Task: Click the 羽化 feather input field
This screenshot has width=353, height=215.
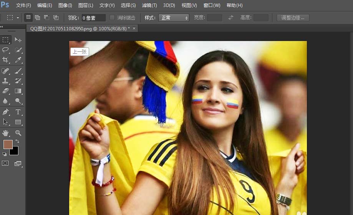Action: 93,18
